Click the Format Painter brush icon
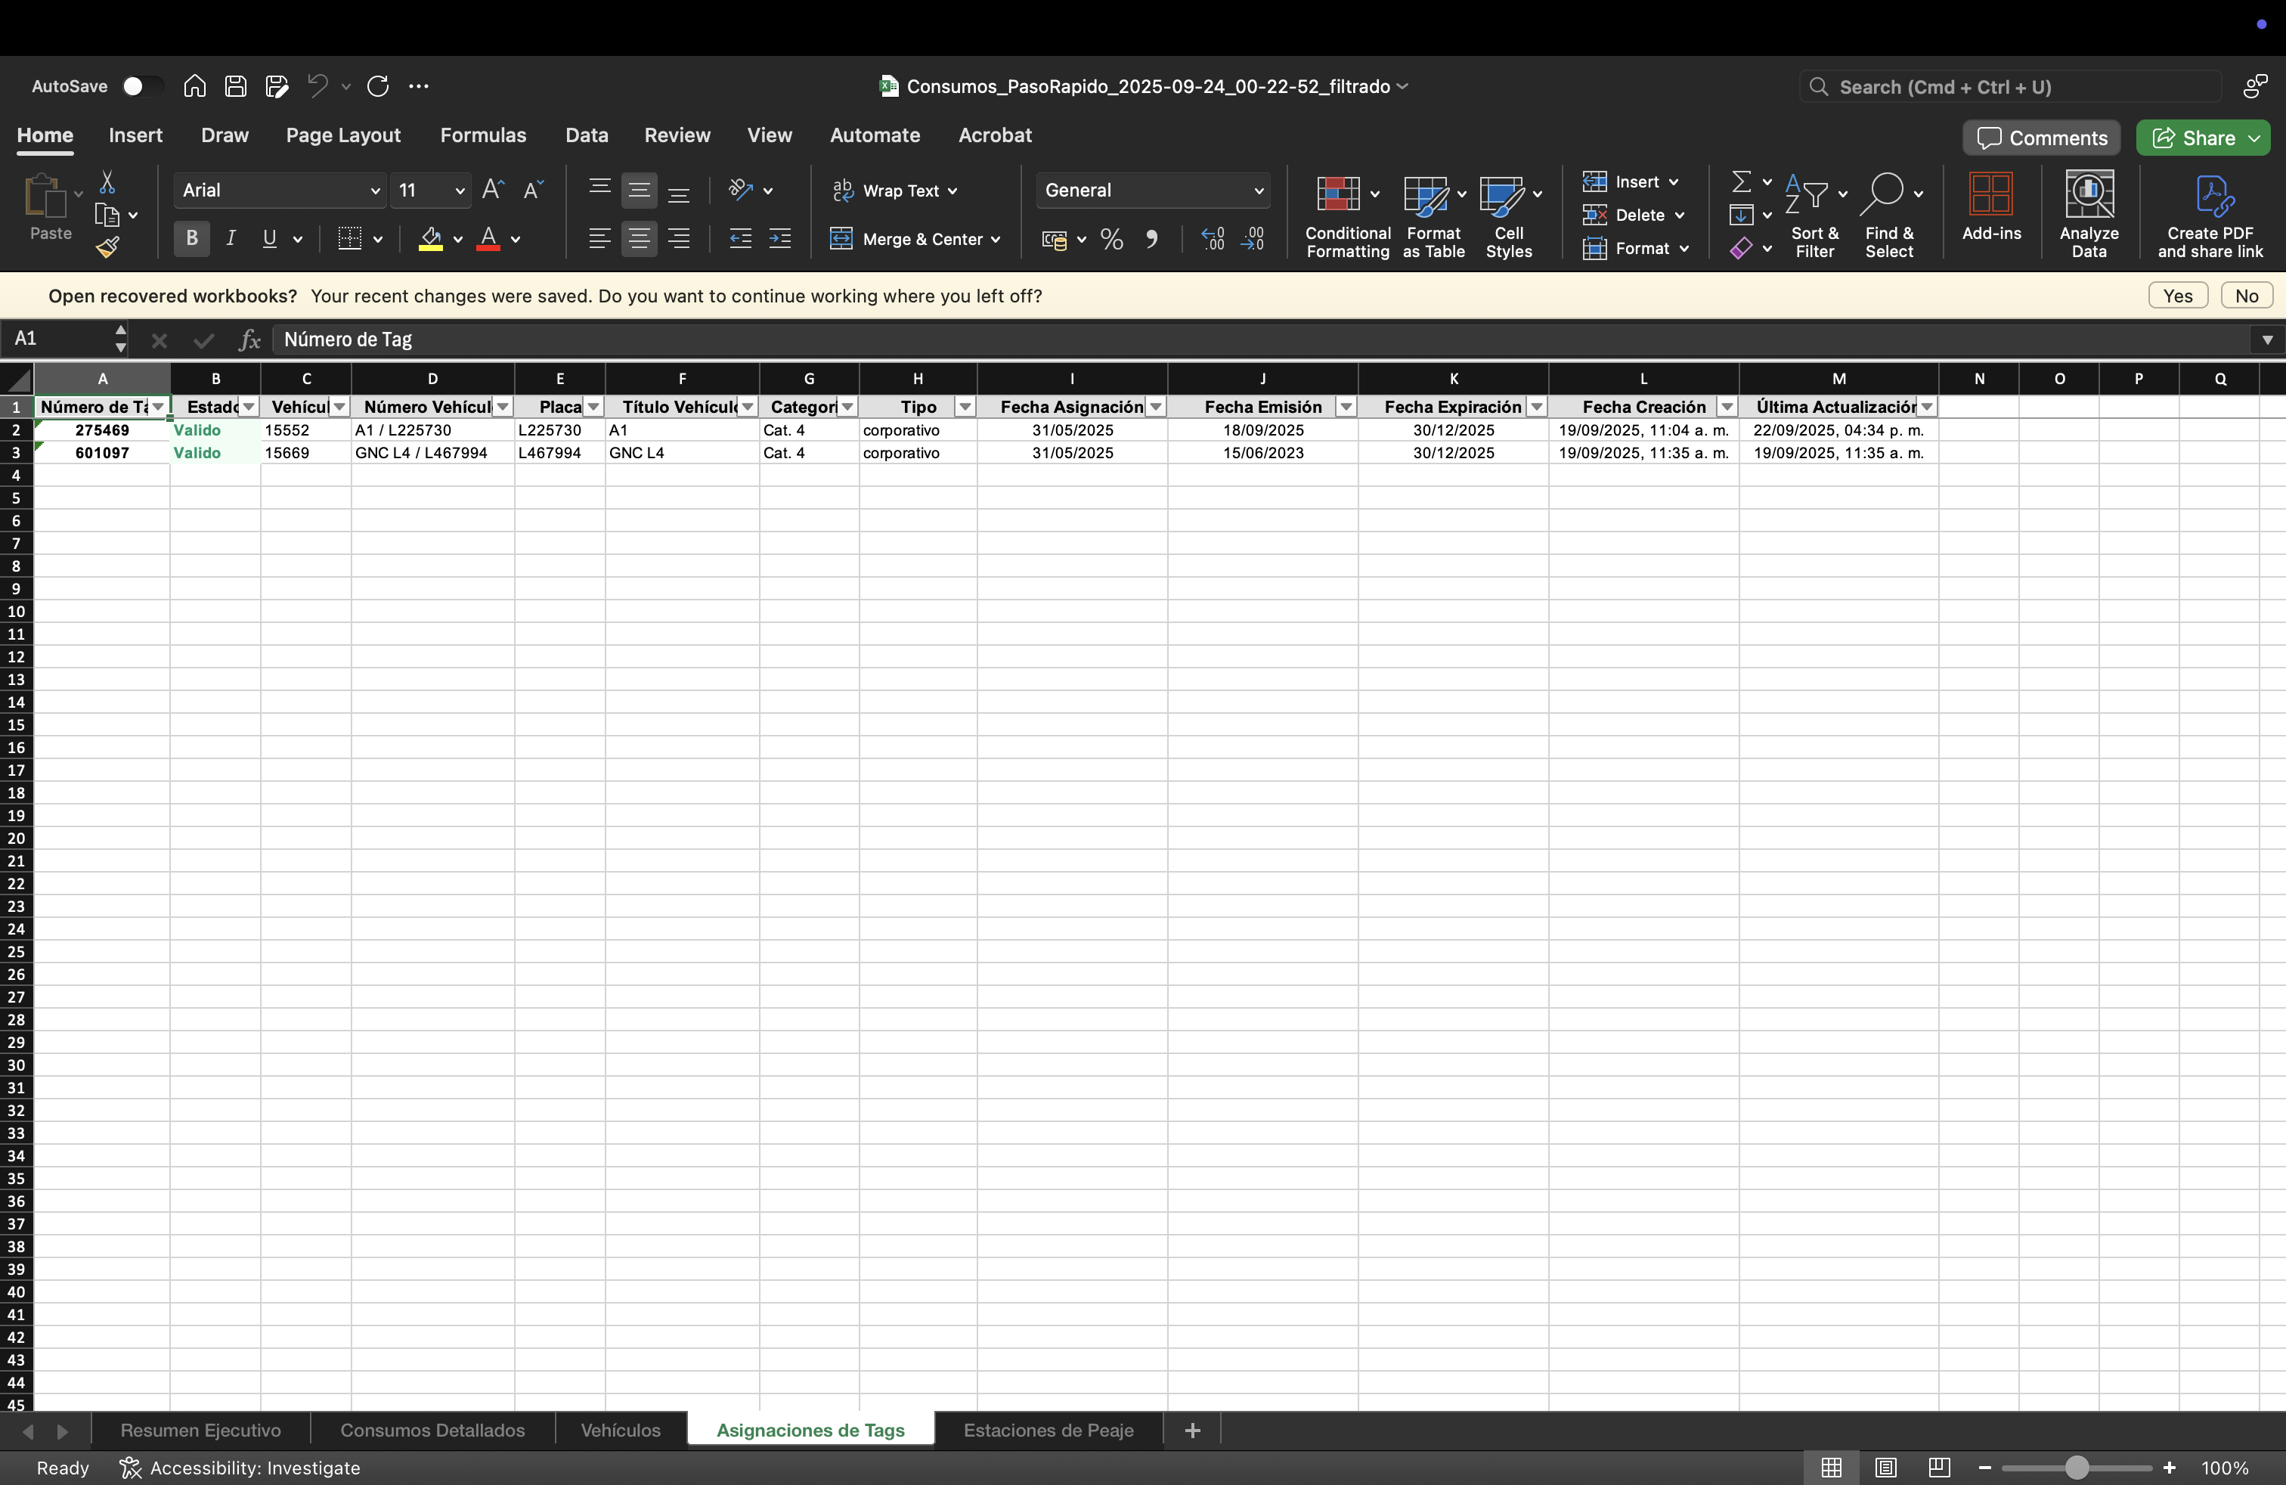This screenshot has height=1485, width=2286. (107, 248)
